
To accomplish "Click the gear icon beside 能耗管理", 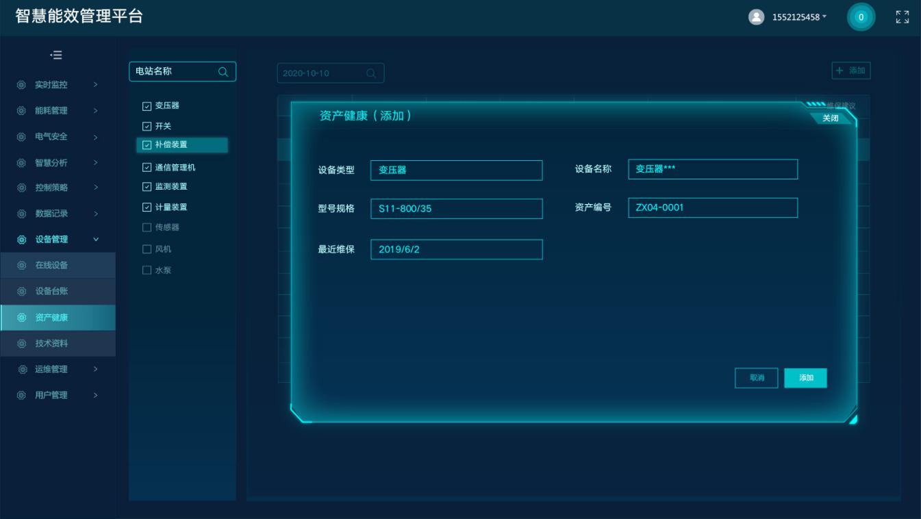I will coord(21,111).
